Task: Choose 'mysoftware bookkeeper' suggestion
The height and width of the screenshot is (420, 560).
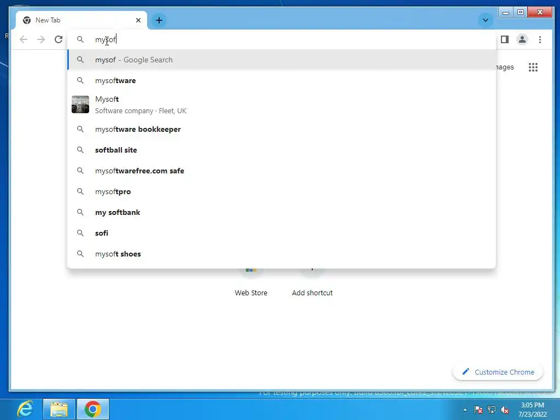Action: 282,129
